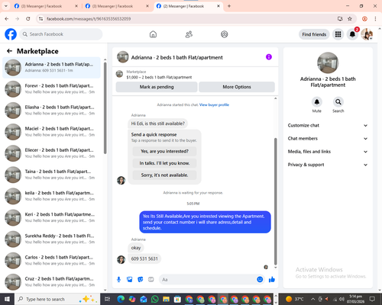Click the large listing thumbnail in right panel
The height and width of the screenshot is (305, 382).
click(328, 63)
